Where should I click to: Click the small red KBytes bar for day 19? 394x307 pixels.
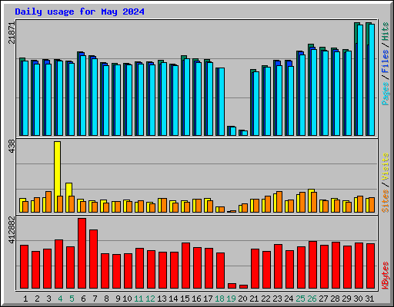tap(232, 286)
